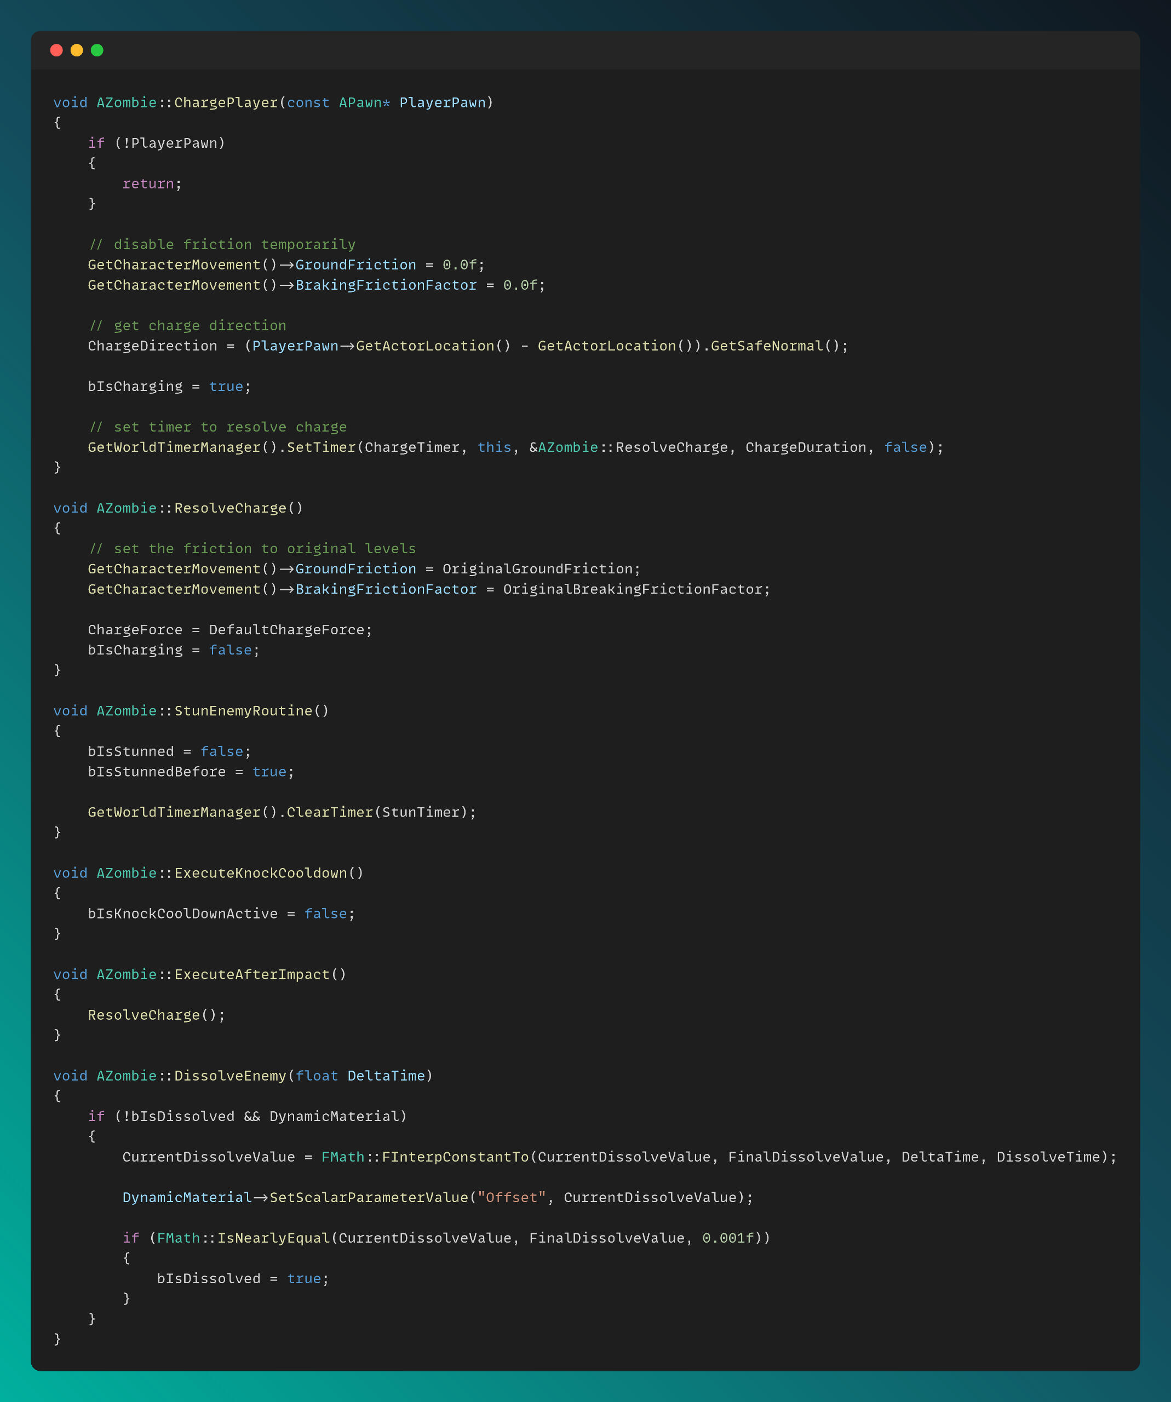Screen dimensions: 1171x1402
Task: Click the green maximize window dot
Action: [x=97, y=50]
